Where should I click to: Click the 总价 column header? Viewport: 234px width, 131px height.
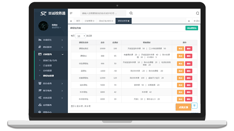pyautogui.click(x=103, y=42)
